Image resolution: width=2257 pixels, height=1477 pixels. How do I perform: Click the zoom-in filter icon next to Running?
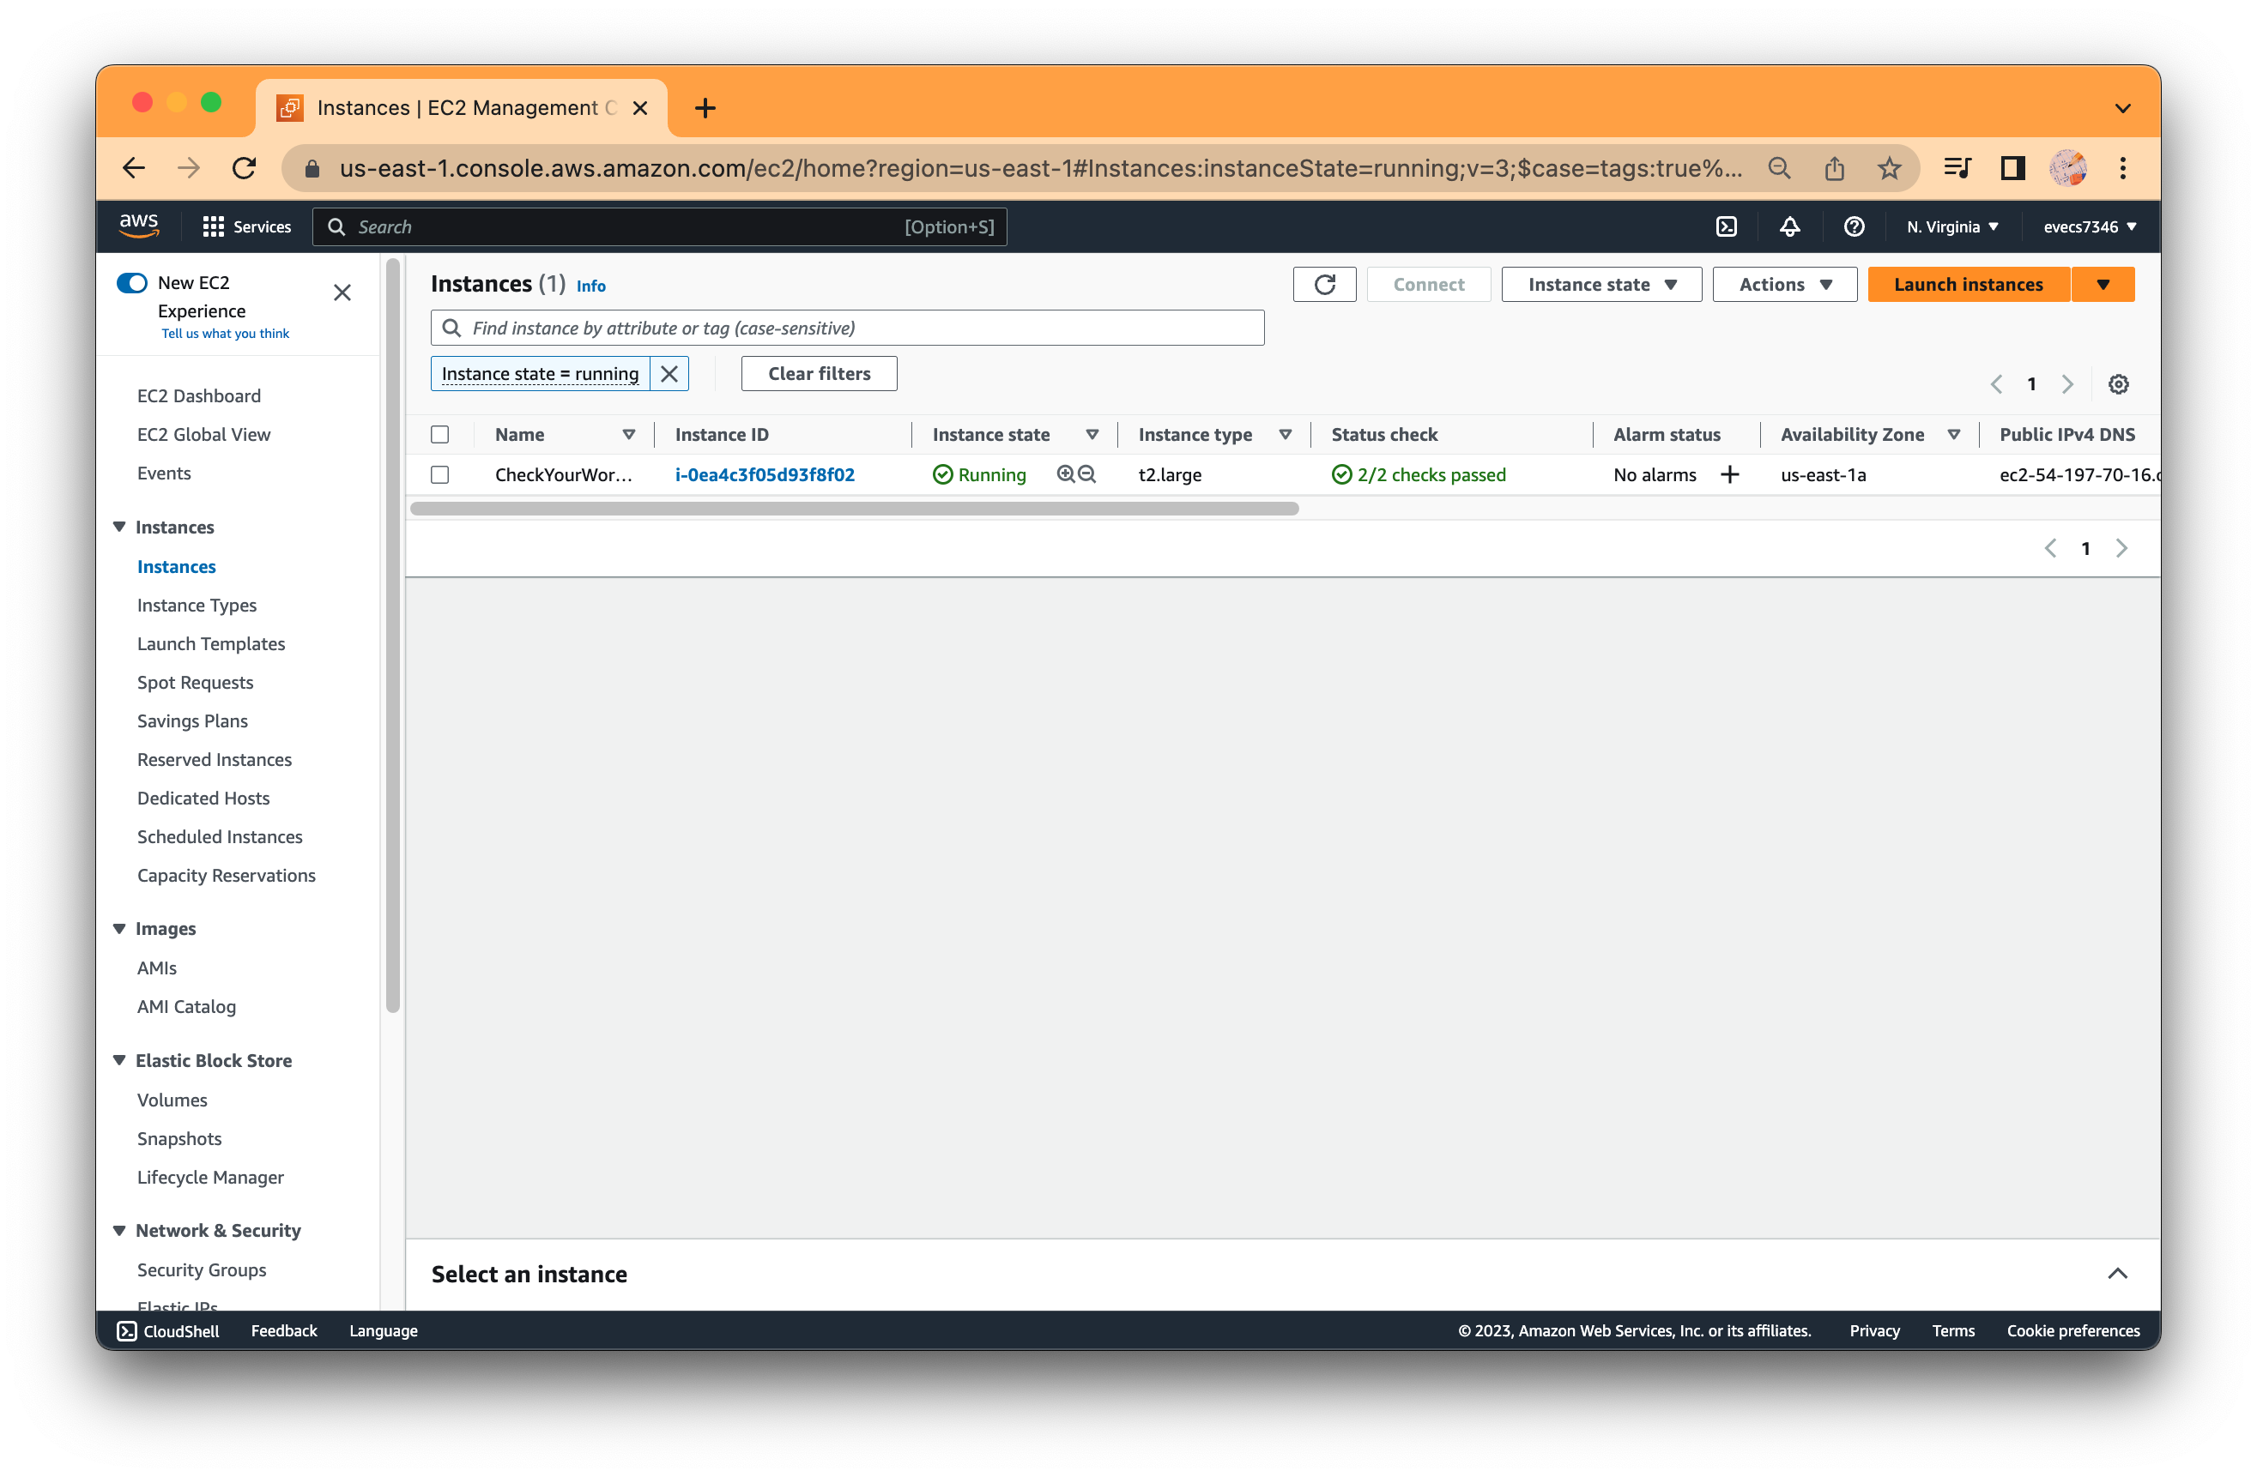pyautogui.click(x=1066, y=475)
